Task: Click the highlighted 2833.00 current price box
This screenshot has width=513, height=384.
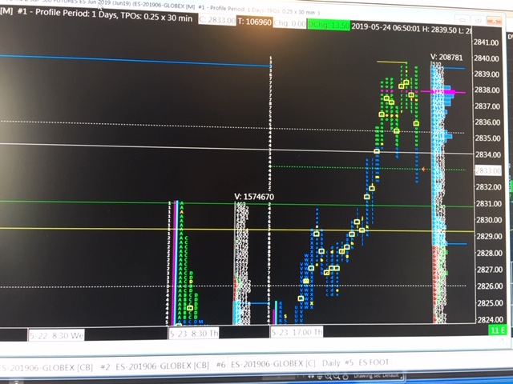Action: tap(488, 170)
